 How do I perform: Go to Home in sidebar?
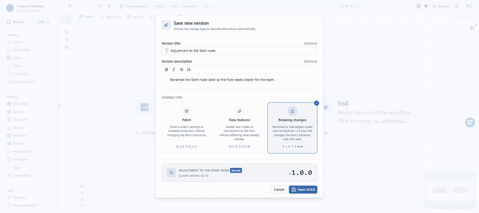pyautogui.click(x=18, y=42)
